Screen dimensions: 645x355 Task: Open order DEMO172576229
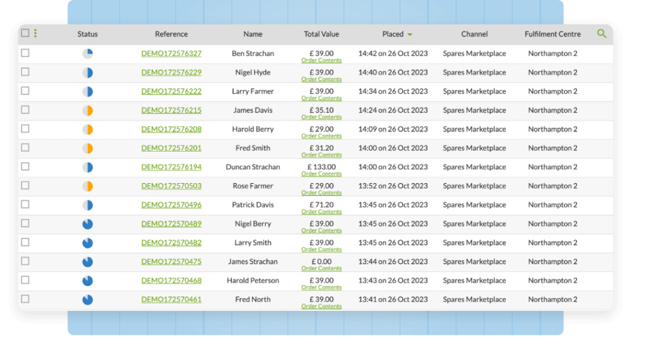tap(171, 72)
